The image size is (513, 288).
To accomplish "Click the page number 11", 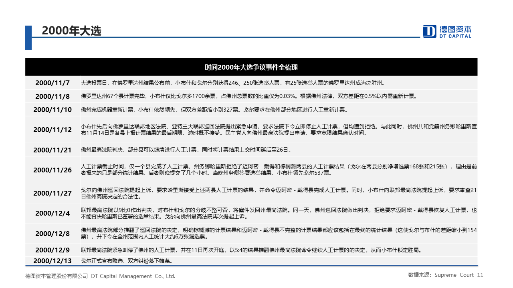I will [481, 275].
